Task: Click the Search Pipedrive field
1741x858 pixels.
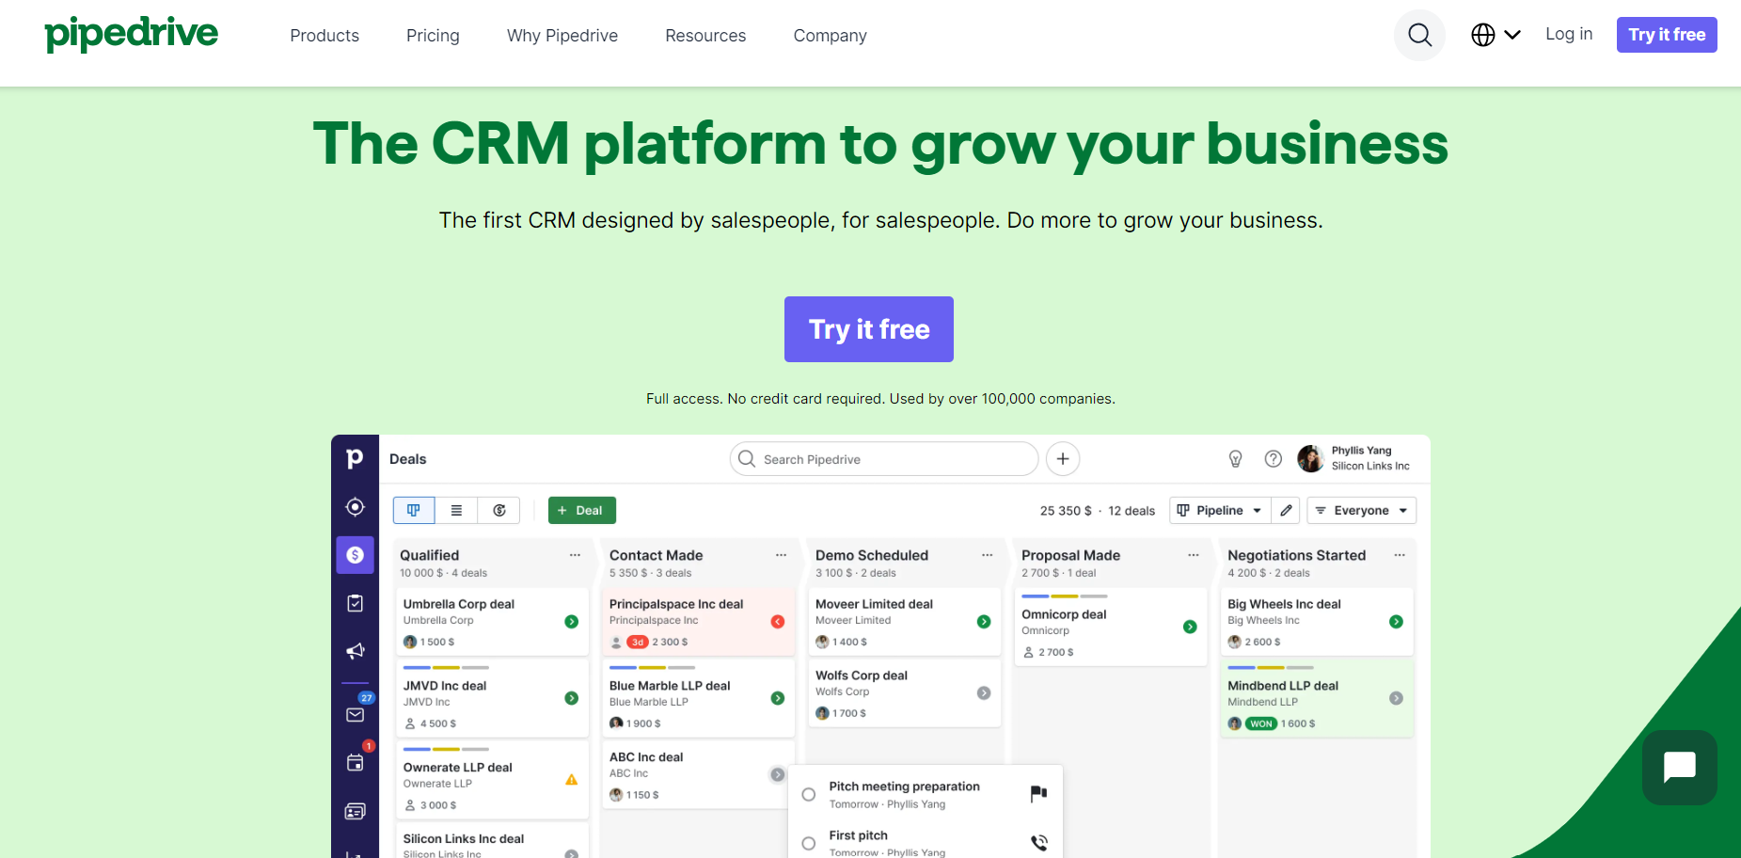Action: 884,459
